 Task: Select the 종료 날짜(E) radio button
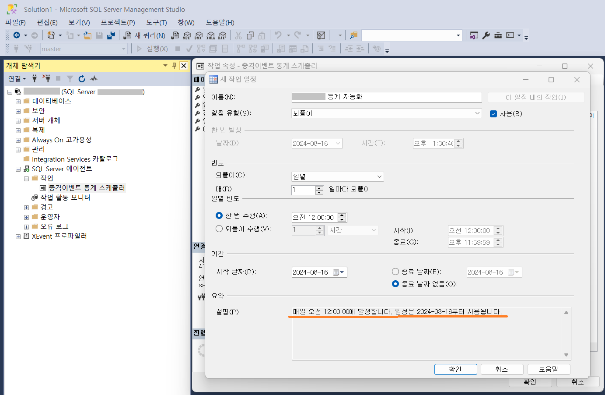click(x=395, y=272)
